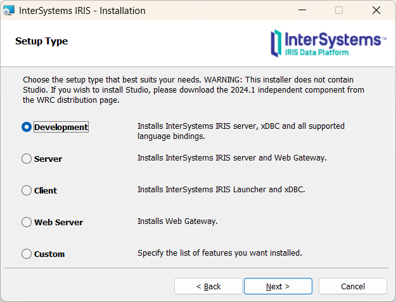Go to the previous step with Back
The width and height of the screenshot is (396, 302).
(208, 286)
